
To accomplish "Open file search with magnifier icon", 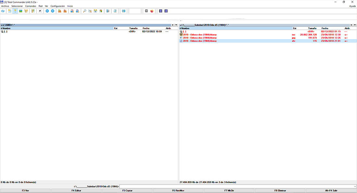I will click(84, 11).
